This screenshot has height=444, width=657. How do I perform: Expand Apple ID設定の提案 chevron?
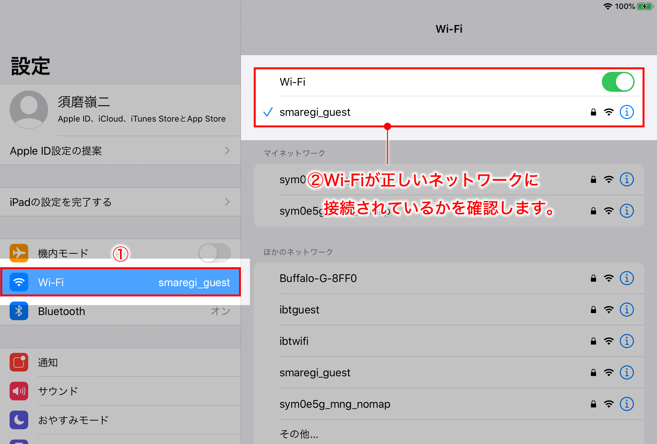pyautogui.click(x=227, y=150)
